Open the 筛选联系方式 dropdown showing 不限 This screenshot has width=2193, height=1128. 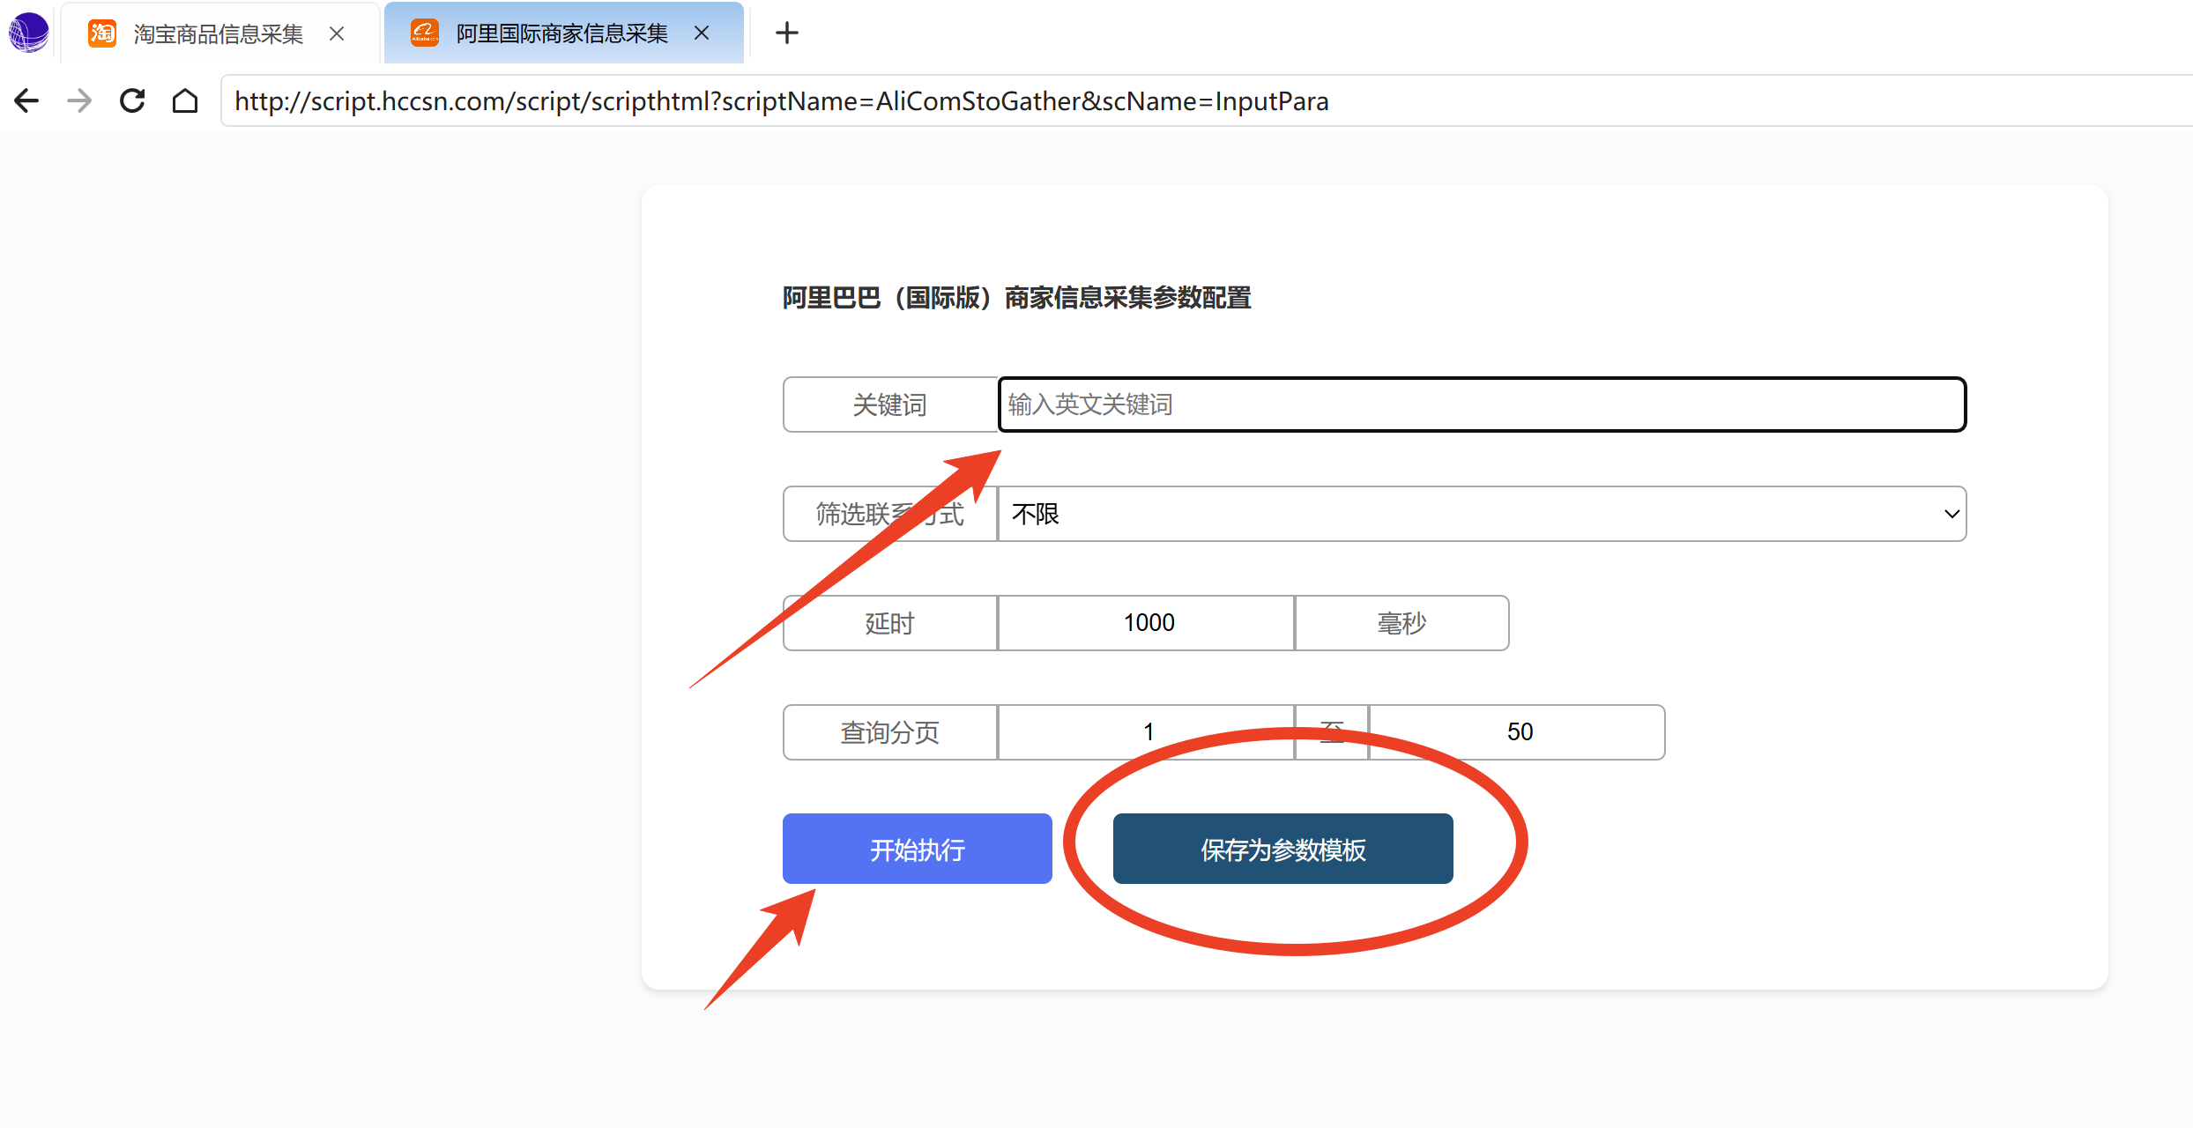1482,514
